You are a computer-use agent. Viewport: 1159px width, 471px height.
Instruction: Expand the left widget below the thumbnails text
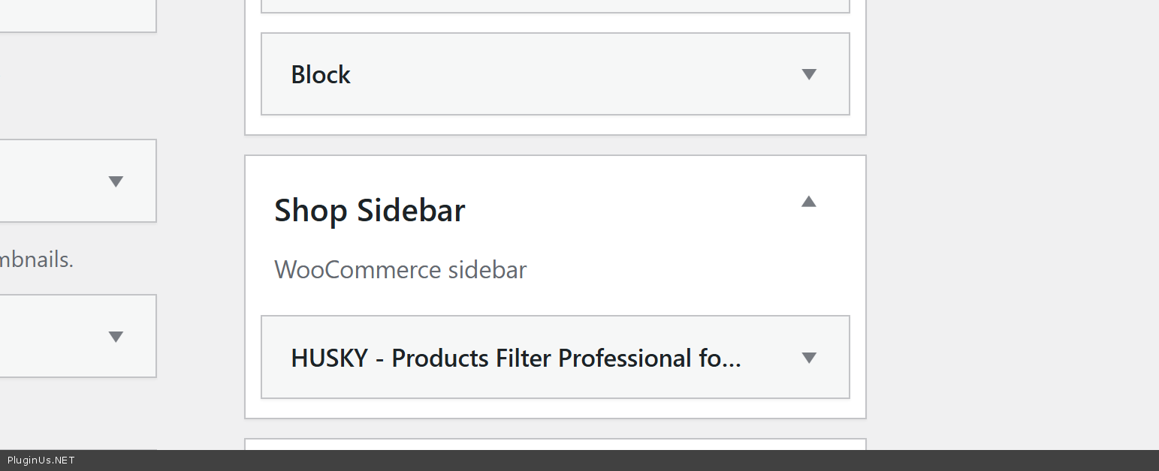point(115,337)
